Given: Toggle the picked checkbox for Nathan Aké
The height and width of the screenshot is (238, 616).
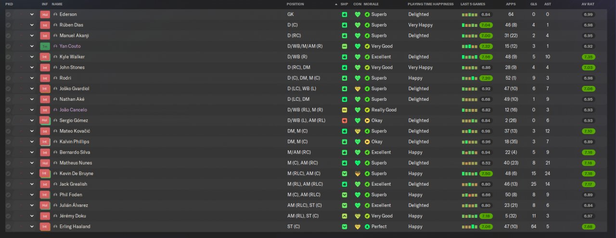Looking at the screenshot, I should [8, 99].
